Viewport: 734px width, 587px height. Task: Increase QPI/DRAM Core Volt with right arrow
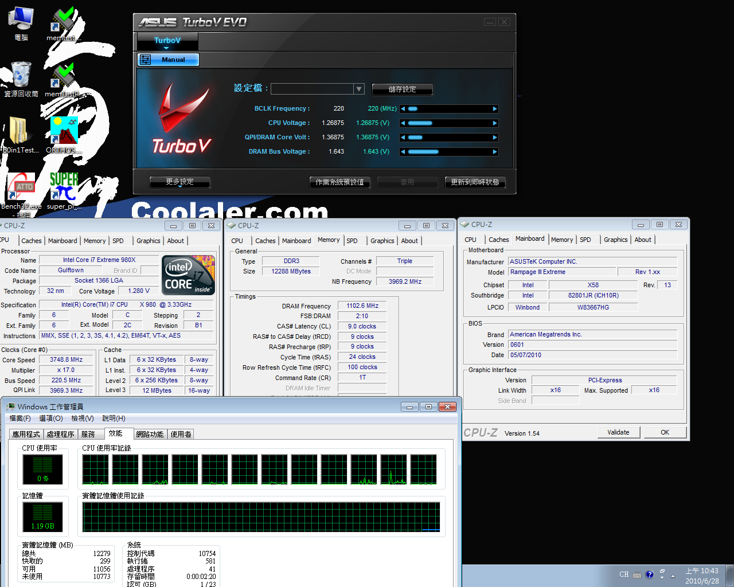pyautogui.click(x=495, y=138)
